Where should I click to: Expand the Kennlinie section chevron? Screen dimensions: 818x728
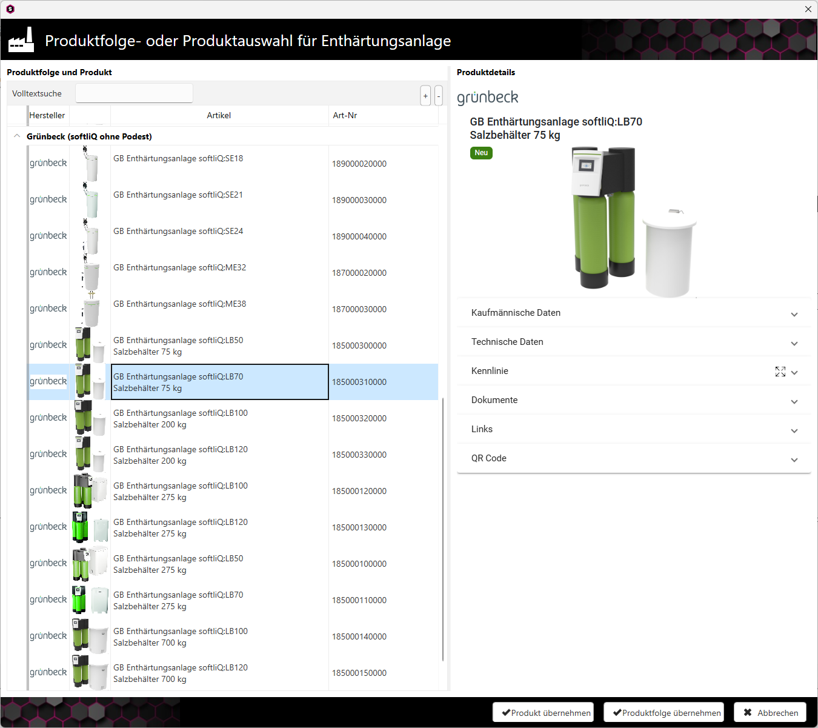click(794, 372)
